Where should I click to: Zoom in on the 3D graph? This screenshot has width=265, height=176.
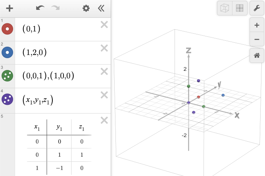click(x=257, y=25)
